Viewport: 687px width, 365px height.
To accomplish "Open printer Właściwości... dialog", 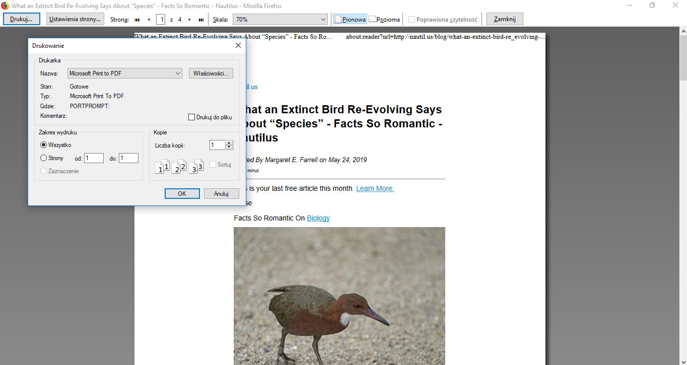I will pos(211,74).
